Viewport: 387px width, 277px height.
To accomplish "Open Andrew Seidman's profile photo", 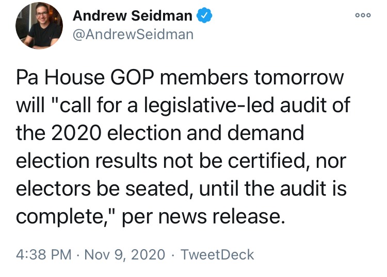I will point(39,26).
